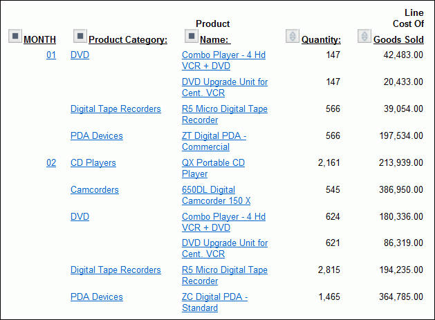This screenshot has height=320, width=435.
Task: Select month 02 link
Action: [51, 163]
